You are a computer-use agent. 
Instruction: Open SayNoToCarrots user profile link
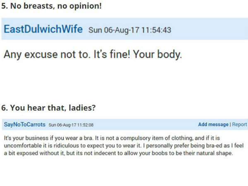25,124
